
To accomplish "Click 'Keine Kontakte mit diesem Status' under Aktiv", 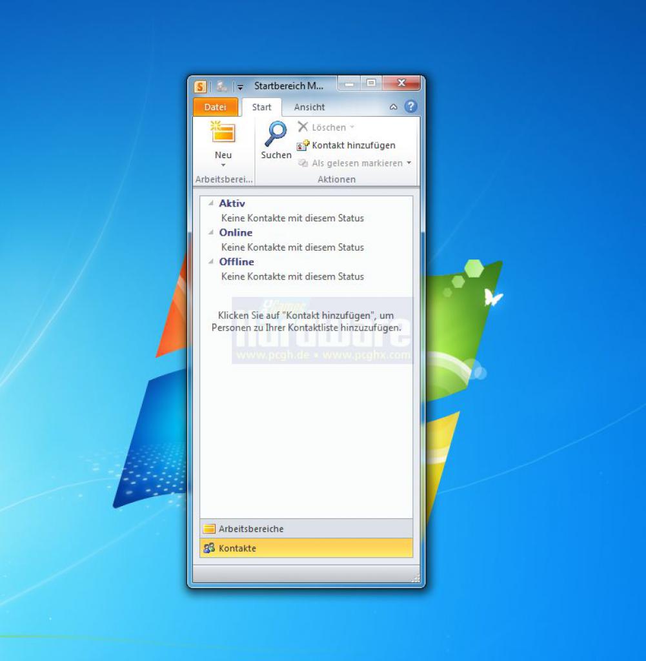I will [x=292, y=218].
